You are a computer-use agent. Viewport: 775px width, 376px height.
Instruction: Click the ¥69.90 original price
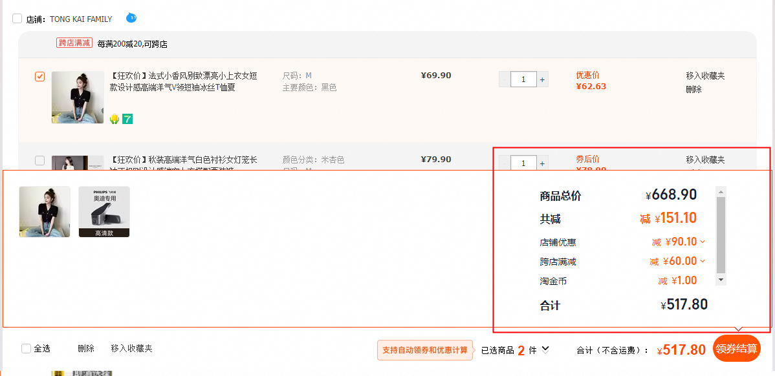436,76
